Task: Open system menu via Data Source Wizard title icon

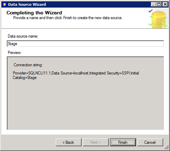Action: 4,4
